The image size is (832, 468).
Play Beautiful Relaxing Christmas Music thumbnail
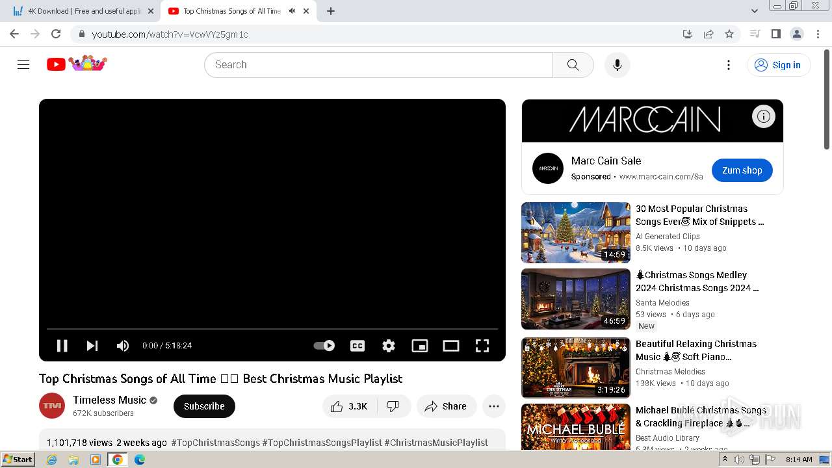[576, 368]
